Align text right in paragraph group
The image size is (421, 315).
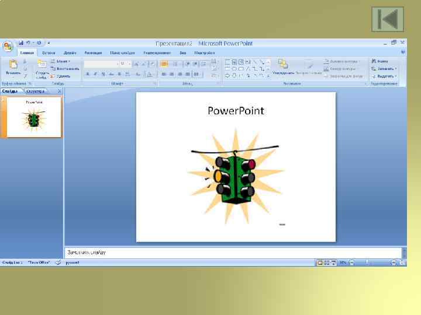[180, 74]
